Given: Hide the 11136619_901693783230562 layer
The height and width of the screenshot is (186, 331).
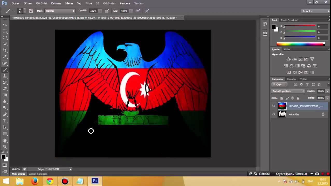Looking at the screenshot, I should click(274, 106).
